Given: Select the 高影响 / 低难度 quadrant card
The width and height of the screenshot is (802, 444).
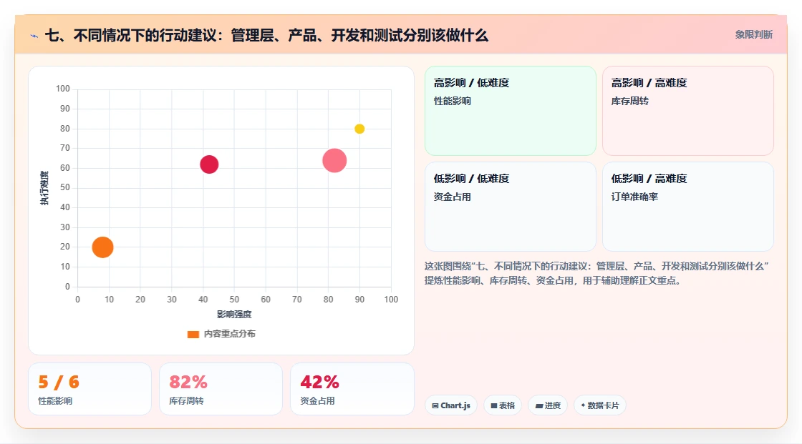Looking at the screenshot, I should coord(511,110).
